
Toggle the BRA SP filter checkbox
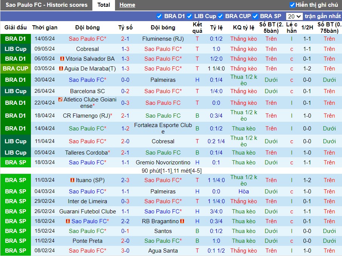[255, 16]
